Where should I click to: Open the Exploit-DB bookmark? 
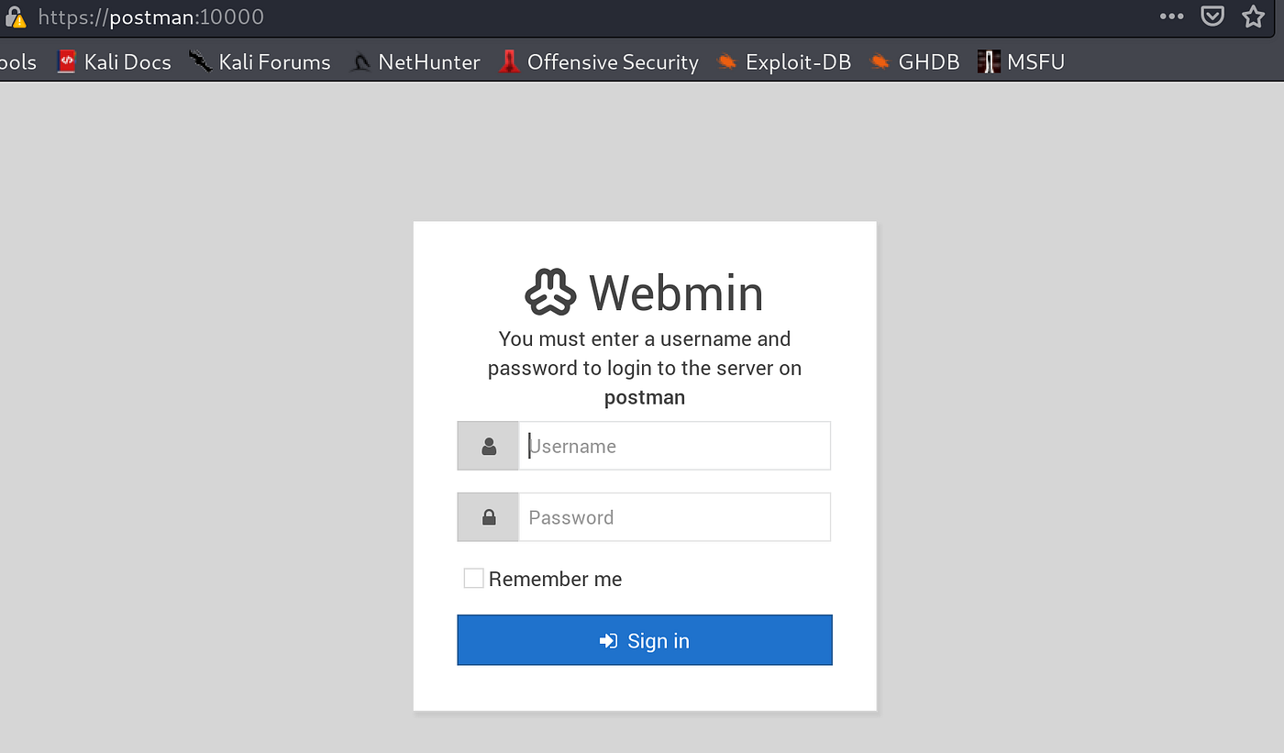click(x=784, y=62)
